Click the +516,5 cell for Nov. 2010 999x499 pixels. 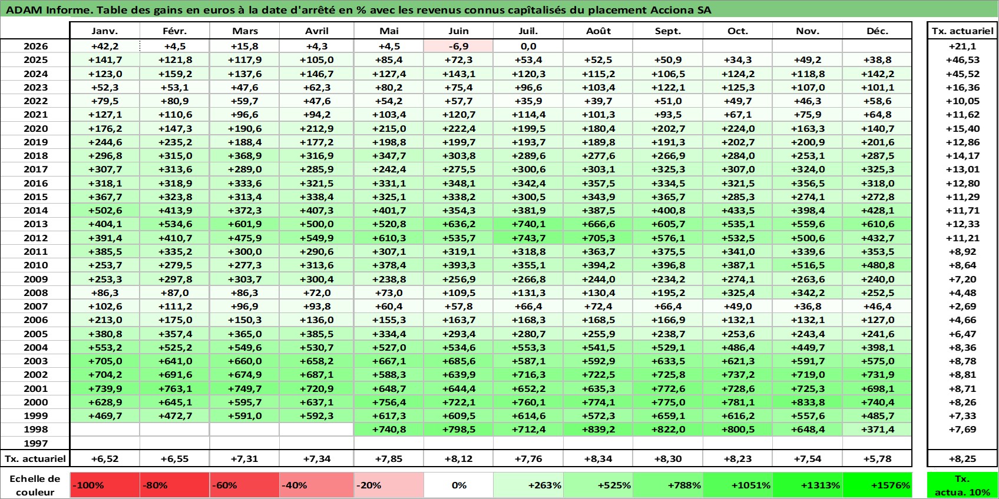[x=808, y=265]
